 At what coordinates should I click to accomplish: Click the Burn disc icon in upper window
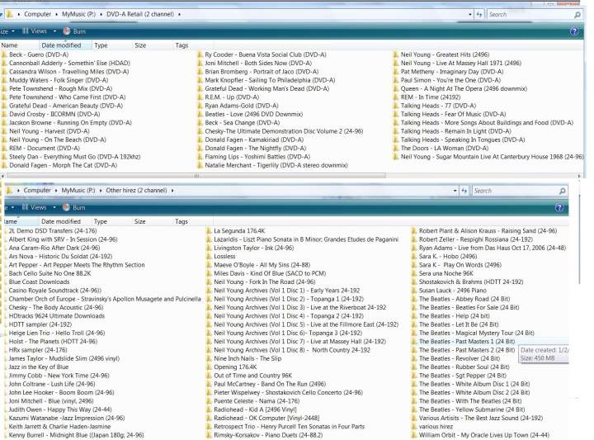click(x=67, y=31)
